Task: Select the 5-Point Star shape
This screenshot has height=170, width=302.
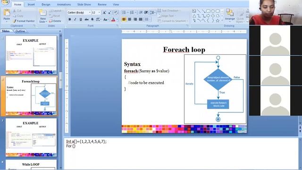Action: pos(218,20)
